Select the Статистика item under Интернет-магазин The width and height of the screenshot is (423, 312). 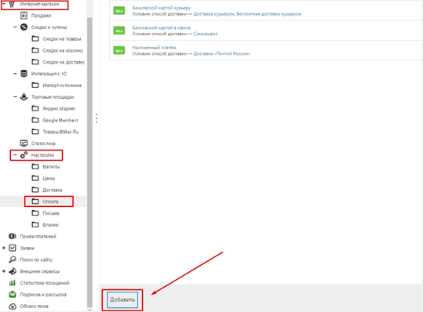pyautogui.click(x=43, y=143)
